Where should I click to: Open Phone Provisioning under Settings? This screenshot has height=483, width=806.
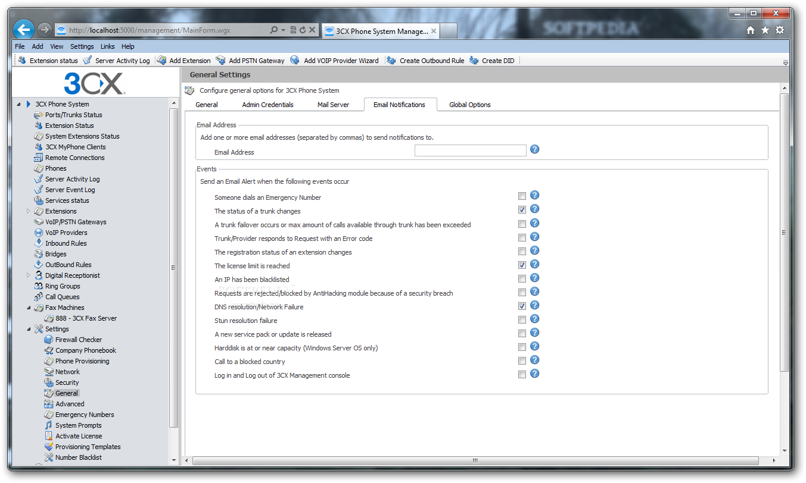pyautogui.click(x=82, y=361)
